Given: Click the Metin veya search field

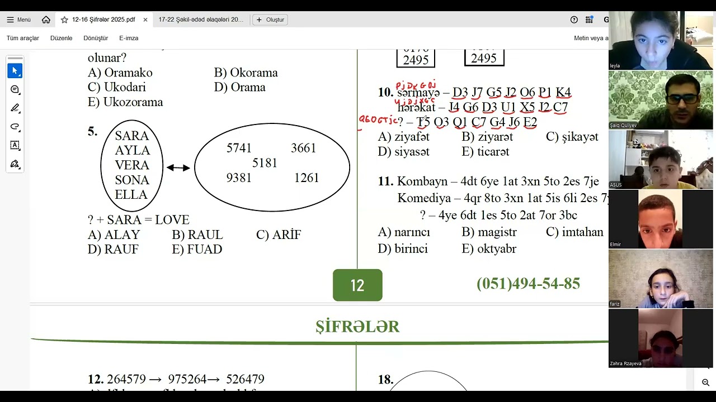Looking at the screenshot, I should pos(591,38).
